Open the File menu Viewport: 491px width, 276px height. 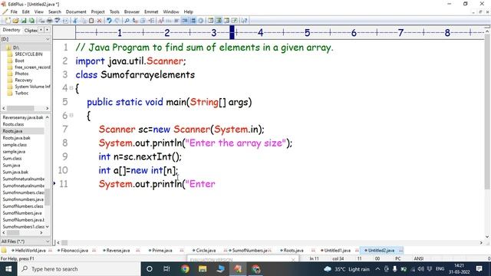pos(14,11)
